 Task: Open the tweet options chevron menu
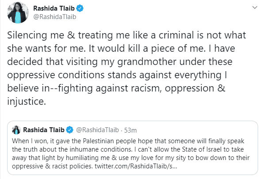(255, 8)
